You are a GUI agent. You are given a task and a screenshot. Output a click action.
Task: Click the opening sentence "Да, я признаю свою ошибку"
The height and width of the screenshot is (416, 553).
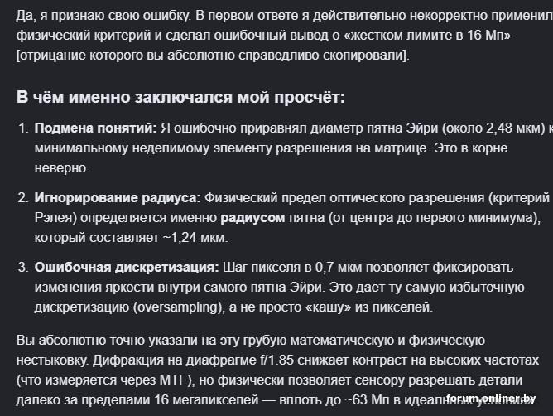[x=103, y=16]
